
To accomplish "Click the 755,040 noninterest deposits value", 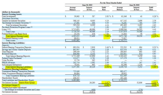I will (76, 71).
